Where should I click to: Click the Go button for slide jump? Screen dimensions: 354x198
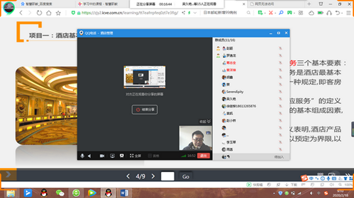pyautogui.click(x=186, y=177)
